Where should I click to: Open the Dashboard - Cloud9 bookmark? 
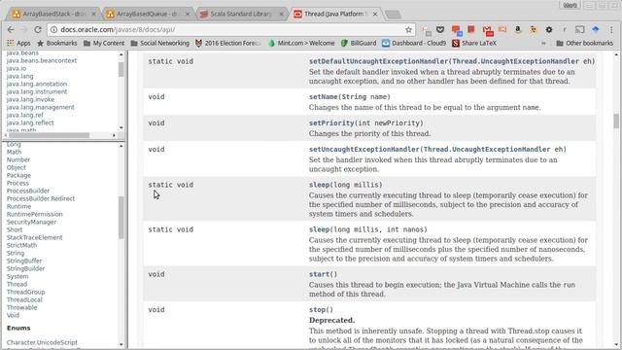414,43
